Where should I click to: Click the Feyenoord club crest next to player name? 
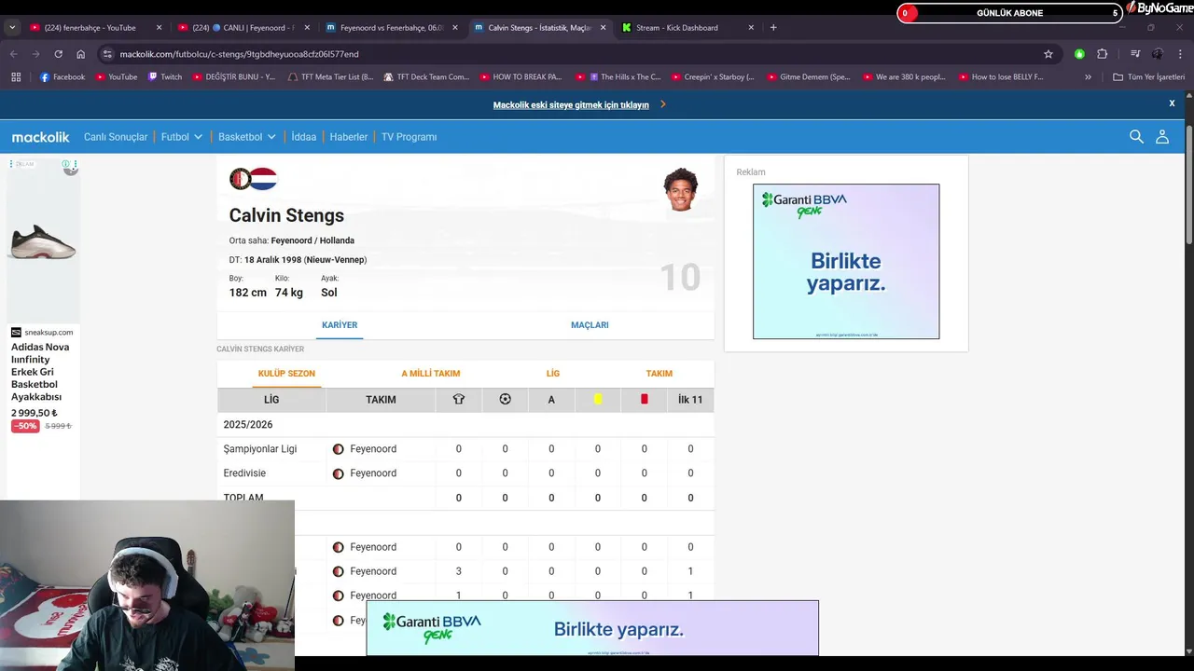tap(240, 179)
